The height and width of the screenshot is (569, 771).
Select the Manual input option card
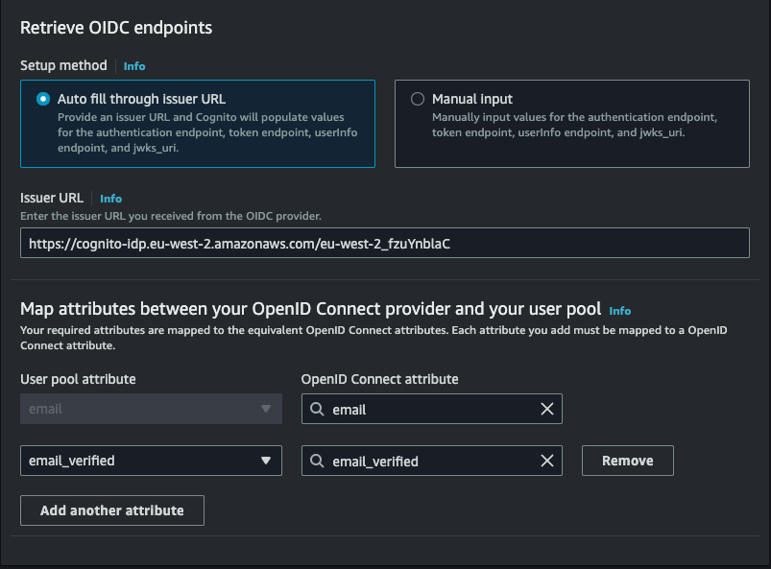571,123
